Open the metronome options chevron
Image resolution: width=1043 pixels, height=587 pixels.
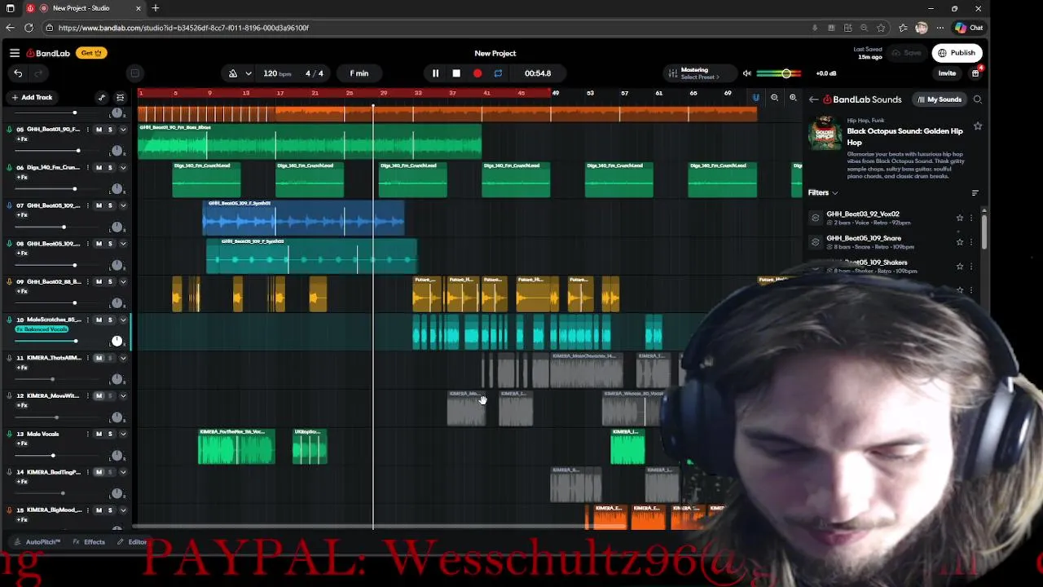pyautogui.click(x=249, y=73)
